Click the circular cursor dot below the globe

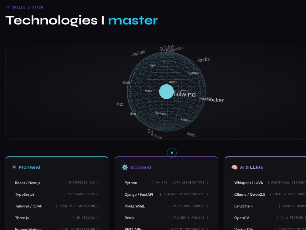pyautogui.click(x=172, y=153)
